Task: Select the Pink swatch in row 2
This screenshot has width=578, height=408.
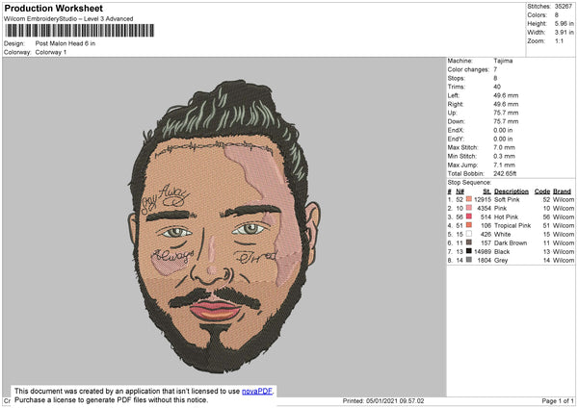Action: pyautogui.click(x=469, y=208)
